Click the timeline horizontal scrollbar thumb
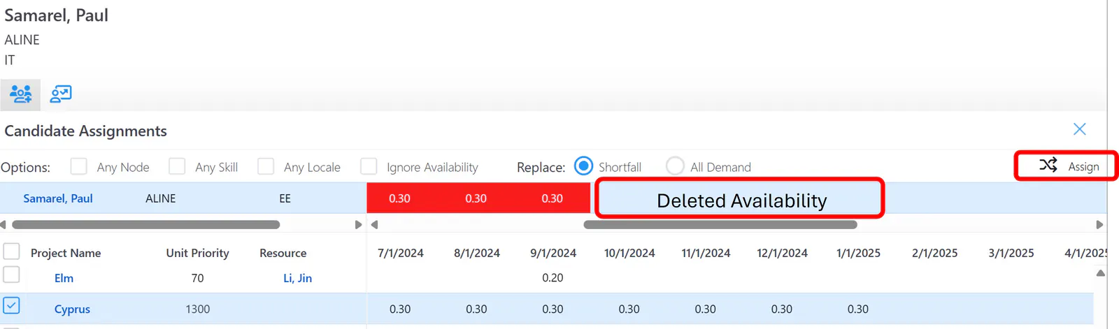 coord(720,225)
